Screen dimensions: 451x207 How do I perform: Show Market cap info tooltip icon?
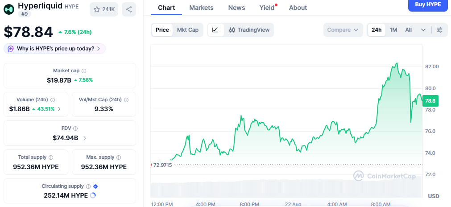(x=84, y=71)
